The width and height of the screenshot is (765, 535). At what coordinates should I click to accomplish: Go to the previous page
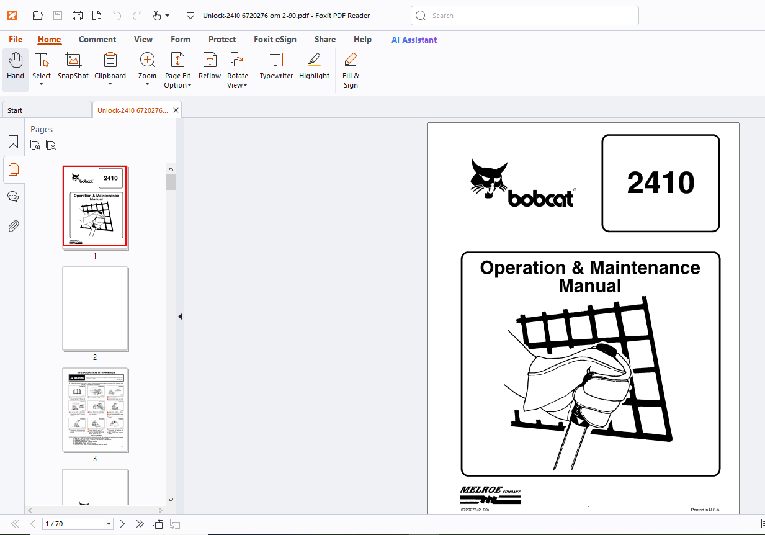tap(33, 524)
